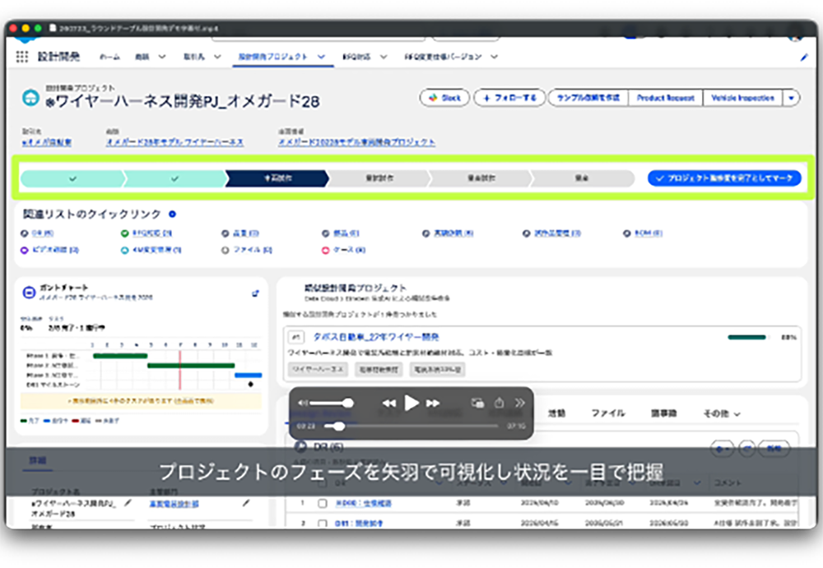
Task: Click the project record icon beside the title
Action: [30, 98]
